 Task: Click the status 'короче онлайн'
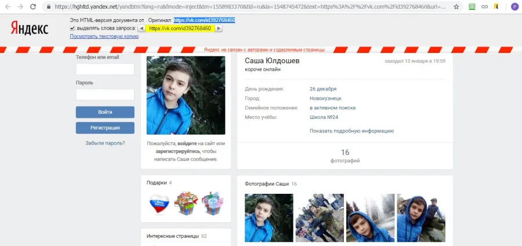click(x=263, y=69)
